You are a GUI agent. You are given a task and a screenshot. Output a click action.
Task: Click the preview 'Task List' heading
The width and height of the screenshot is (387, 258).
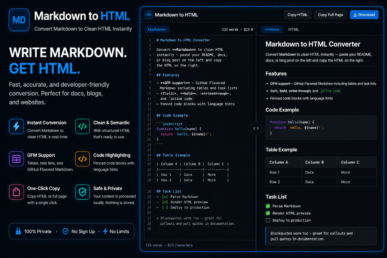(x=276, y=197)
